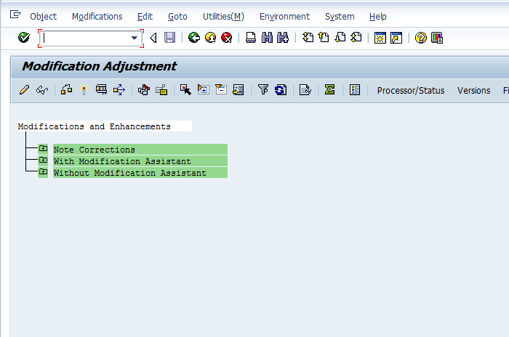The width and height of the screenshot is (509, 337).
Task: Click the list-with-yellow-arrow icon
Action: [x=239, y=89]
